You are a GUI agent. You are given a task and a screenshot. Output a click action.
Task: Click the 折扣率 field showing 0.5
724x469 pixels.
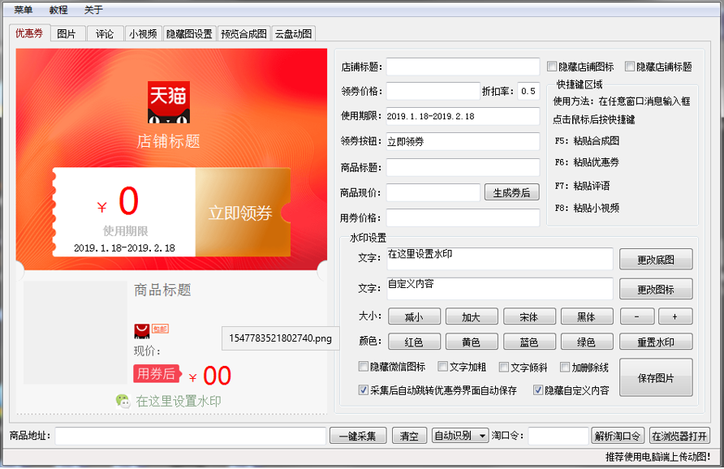click(x=528, y=91)
